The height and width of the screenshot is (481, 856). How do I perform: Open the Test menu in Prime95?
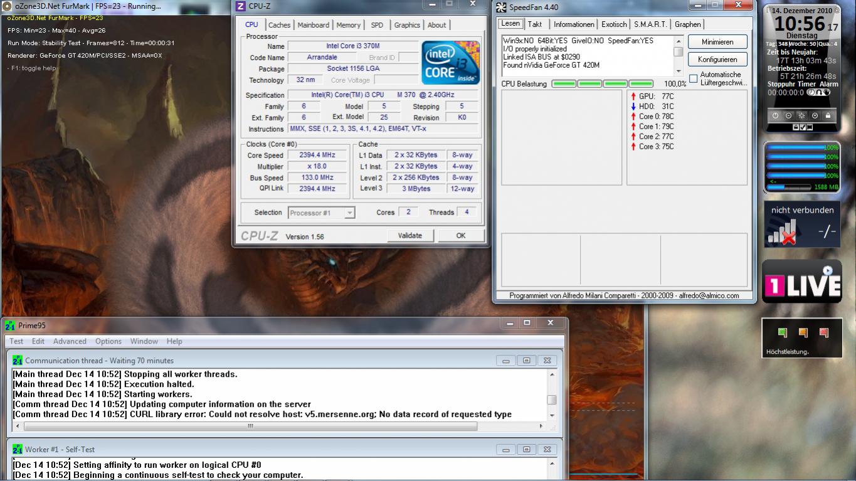click(x=16, y=341)
